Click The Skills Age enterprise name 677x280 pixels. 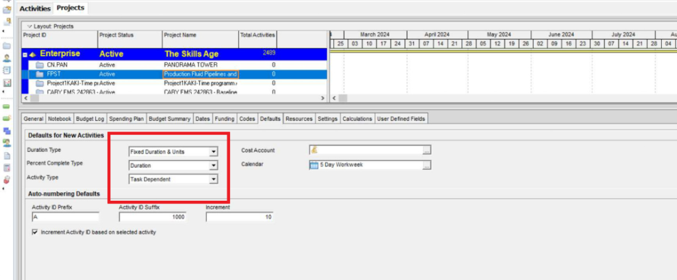click(192, 54)
